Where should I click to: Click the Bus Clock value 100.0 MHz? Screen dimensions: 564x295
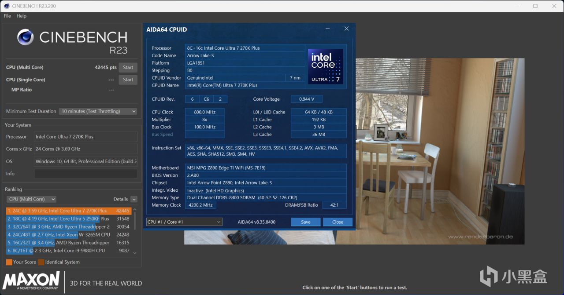[x=205, y=127]
